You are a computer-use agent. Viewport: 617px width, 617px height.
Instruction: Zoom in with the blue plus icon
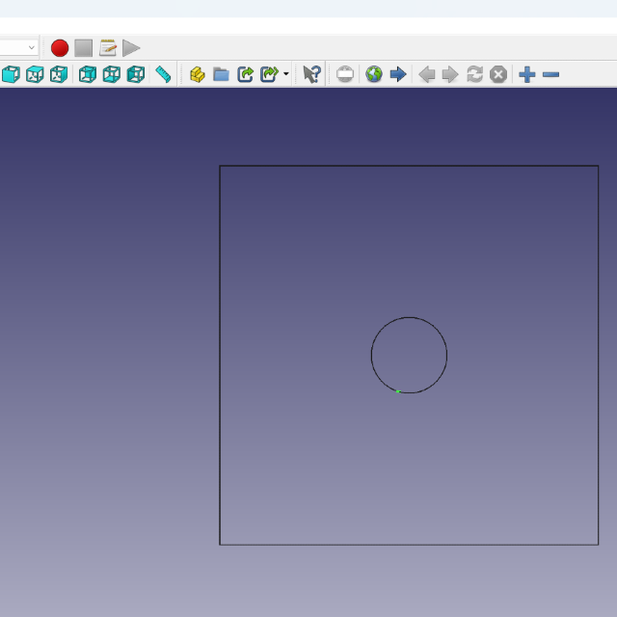tap(527, 74)
